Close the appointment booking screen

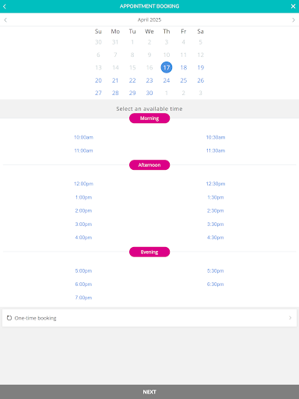click(293, 6)
